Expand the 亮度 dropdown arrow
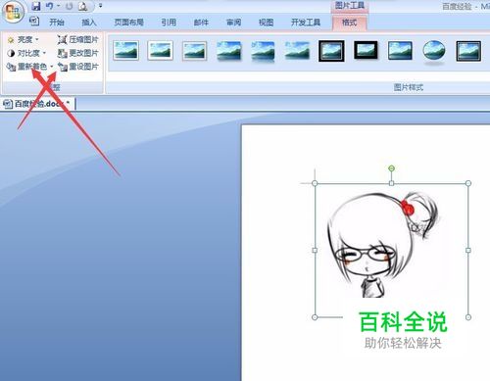Screen dimensions: 490x381 [x=37, y=40]
